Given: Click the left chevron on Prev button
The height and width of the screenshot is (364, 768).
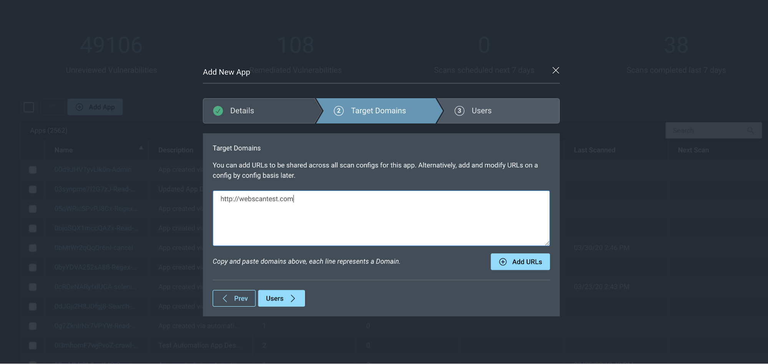Looking at the screenshot, I should (225, 298).
